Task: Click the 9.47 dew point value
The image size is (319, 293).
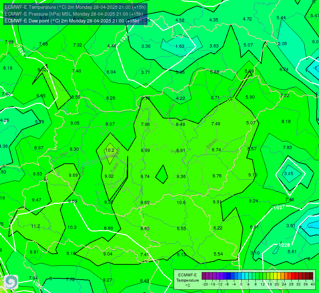Action: tap(36, 200)
